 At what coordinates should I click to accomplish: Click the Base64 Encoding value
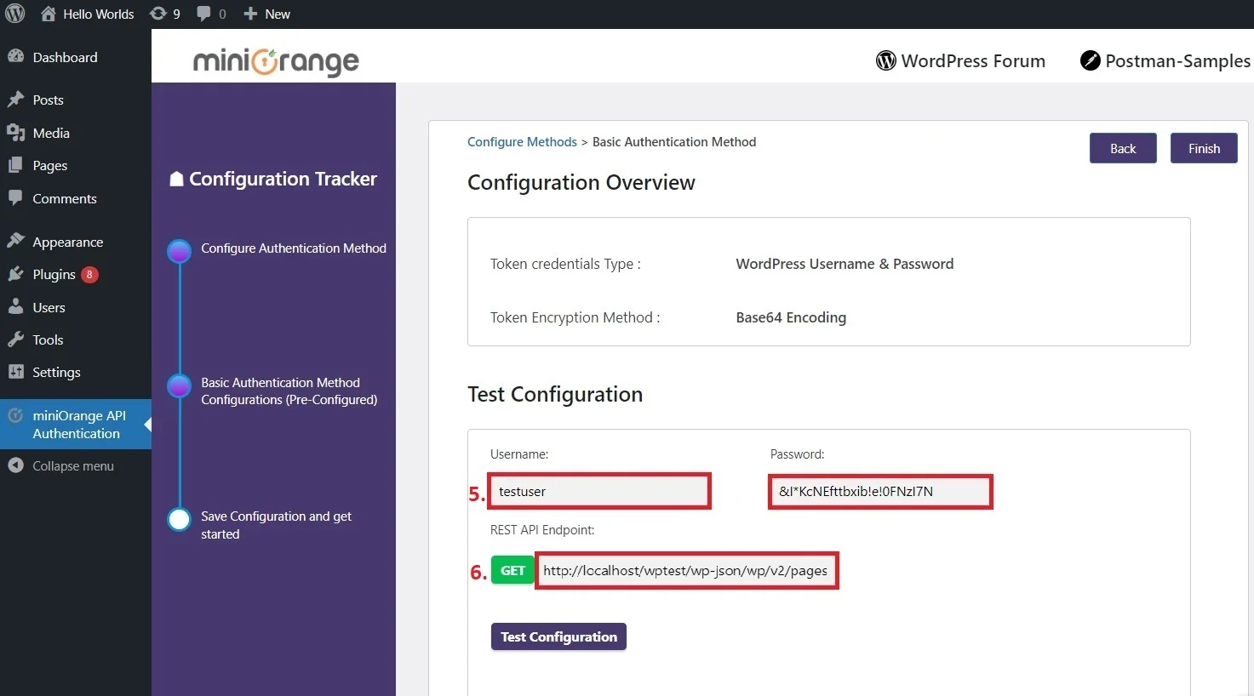click(791, 317)
